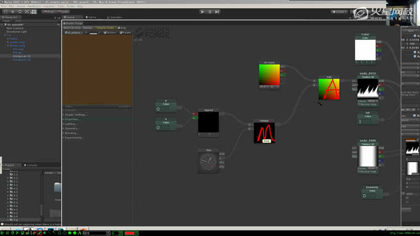The image size is (420, 236).
Task: Expand the Shader Settings section
Action: (x=76, y=115)
